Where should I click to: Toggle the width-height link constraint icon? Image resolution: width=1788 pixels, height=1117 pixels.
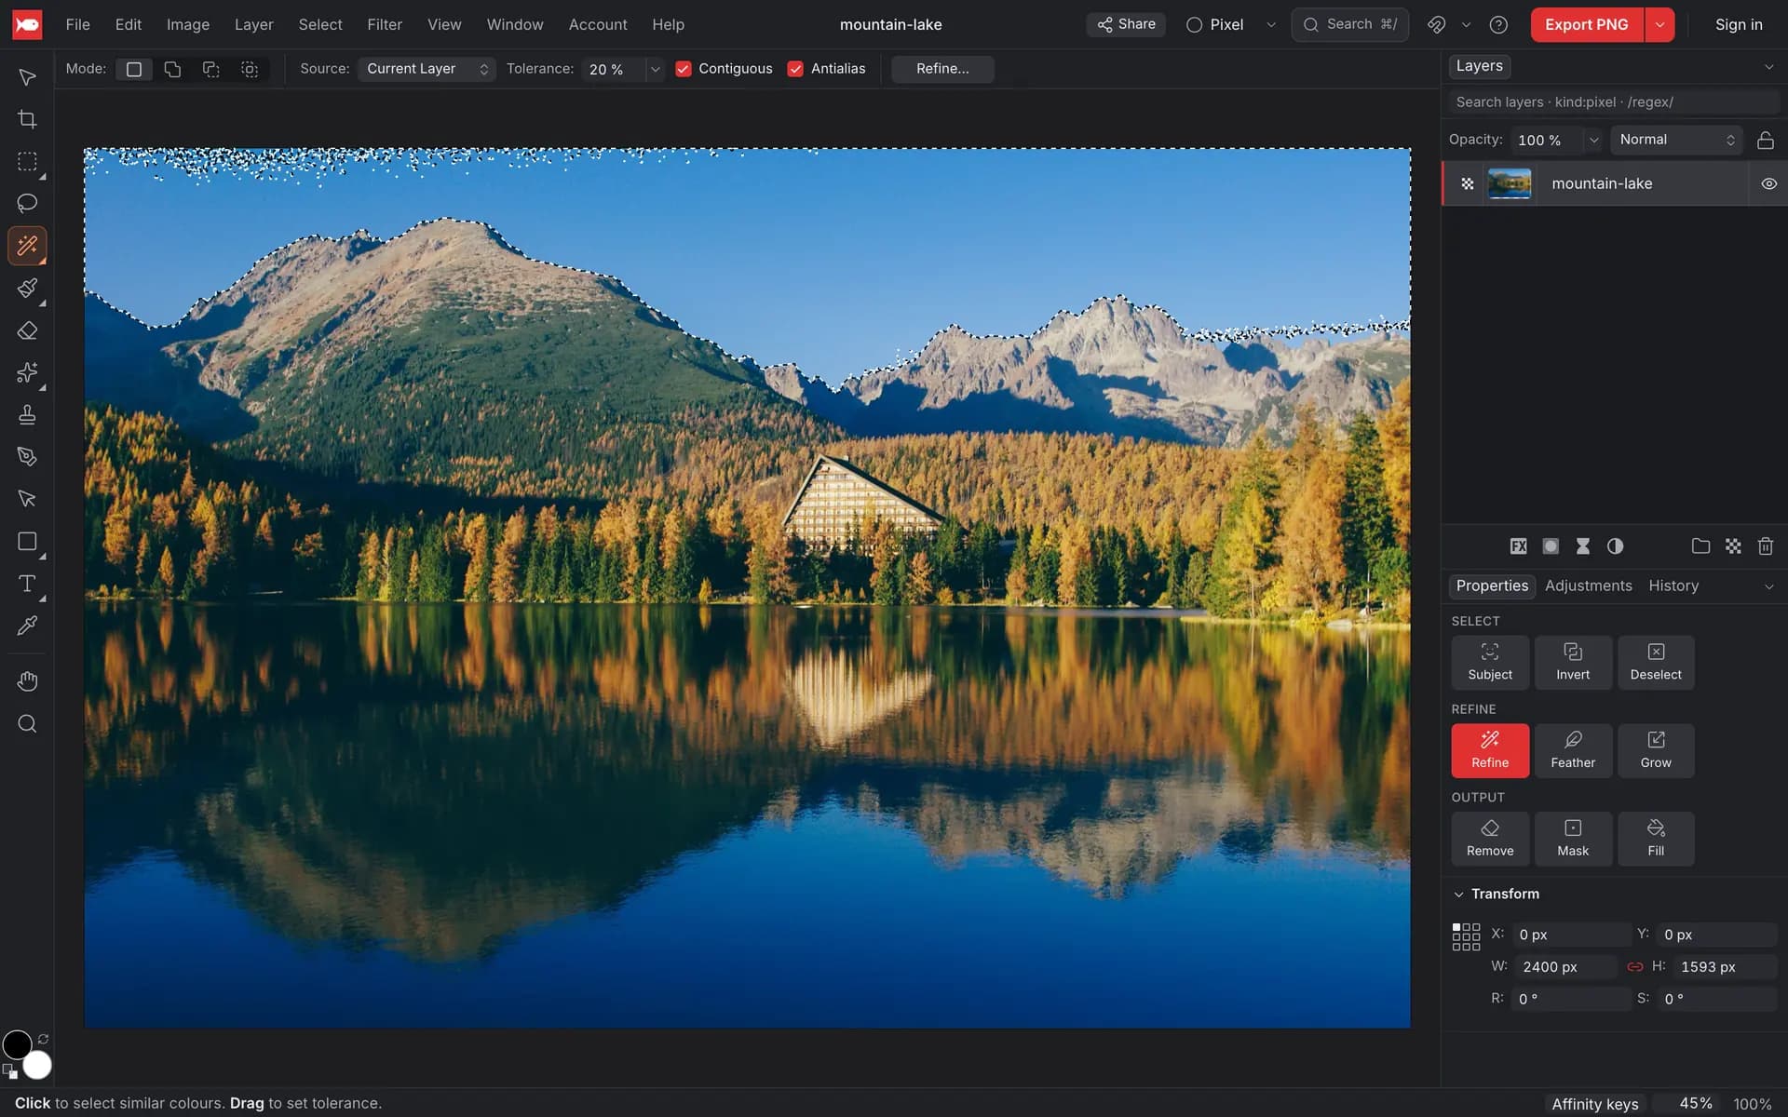tap(1634, 967)
